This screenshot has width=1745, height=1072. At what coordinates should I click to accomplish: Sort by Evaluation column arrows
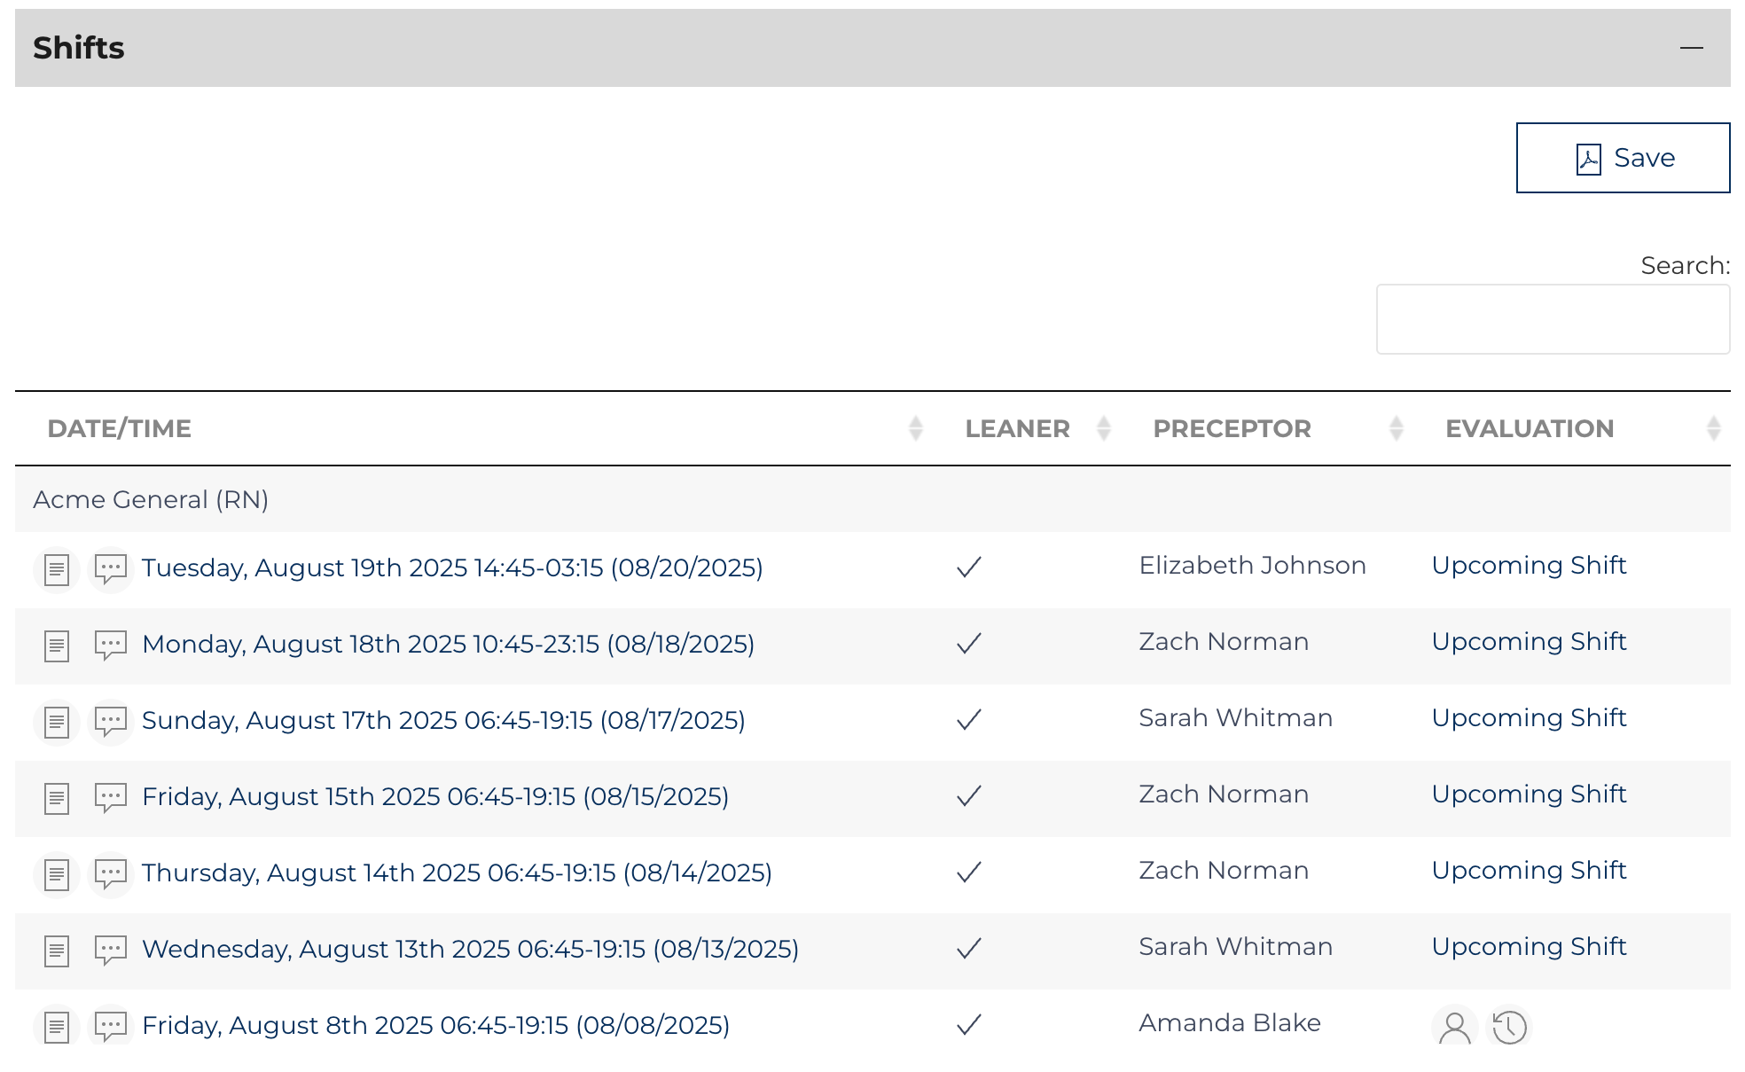pyautogui.click(x=1713, y=429)
